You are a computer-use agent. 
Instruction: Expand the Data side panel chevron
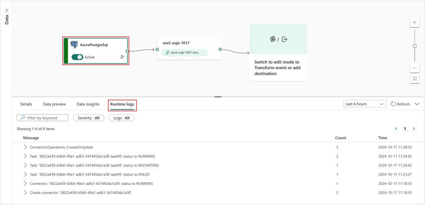(7, 10)
